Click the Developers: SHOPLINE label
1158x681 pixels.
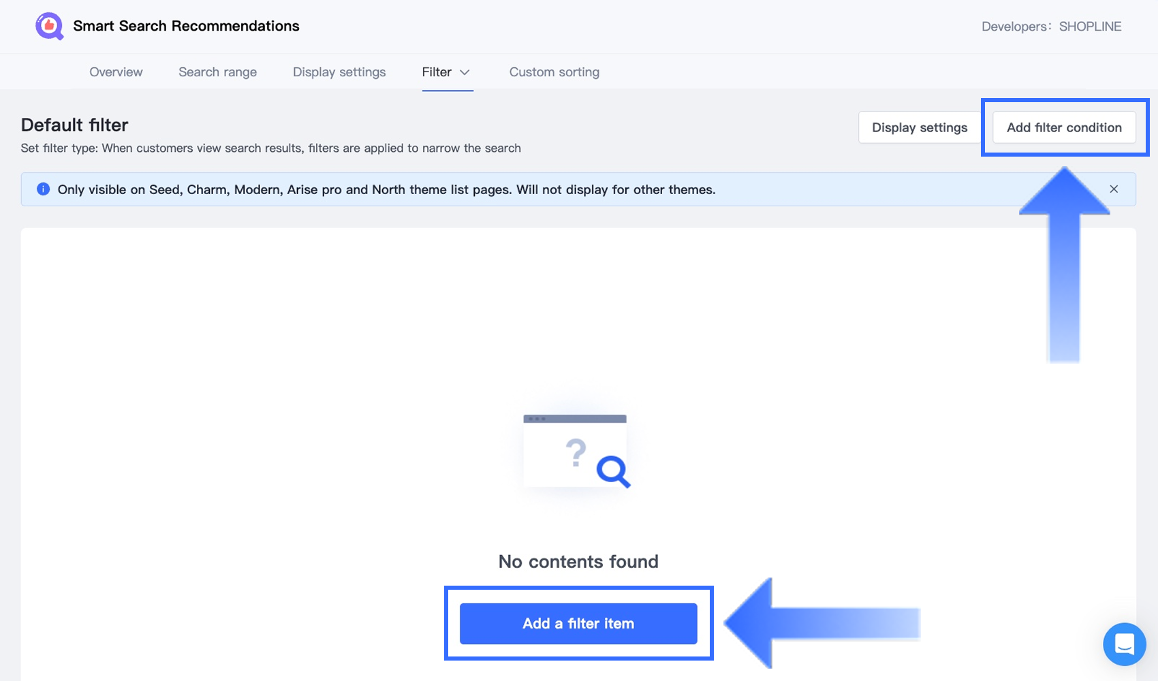click(x=1051, y=27)
